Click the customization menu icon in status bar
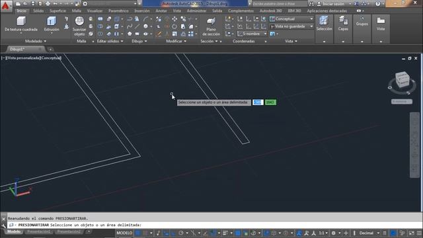Screen dimensions: 423x238 coord(419,233)
